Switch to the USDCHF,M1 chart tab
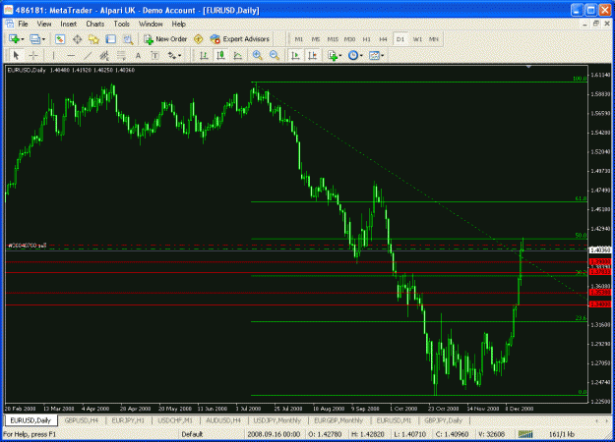This screenshot has height=442, width=615. click(x=175, y=420)
